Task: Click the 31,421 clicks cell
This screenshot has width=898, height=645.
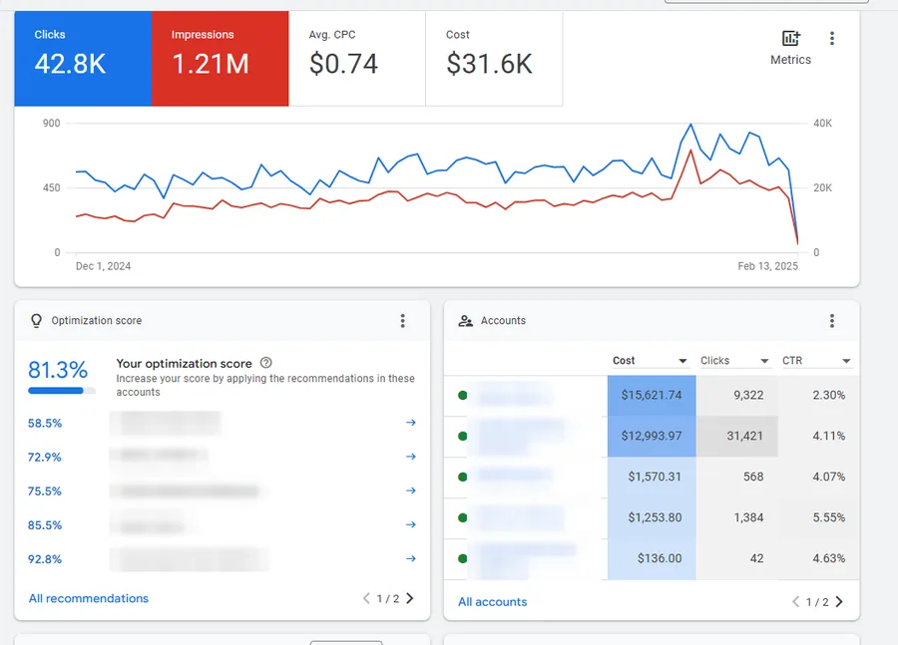Action: 736,436
